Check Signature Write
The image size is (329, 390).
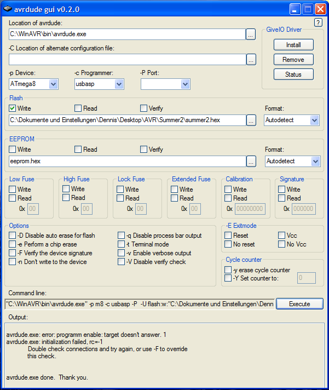point(281,190)
